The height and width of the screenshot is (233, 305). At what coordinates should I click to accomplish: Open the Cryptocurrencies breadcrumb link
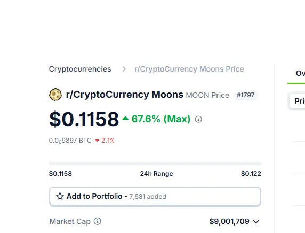pos(80,69)
